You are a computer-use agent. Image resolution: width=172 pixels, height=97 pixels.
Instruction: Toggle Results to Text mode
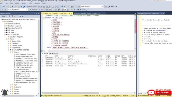(63, 10)
